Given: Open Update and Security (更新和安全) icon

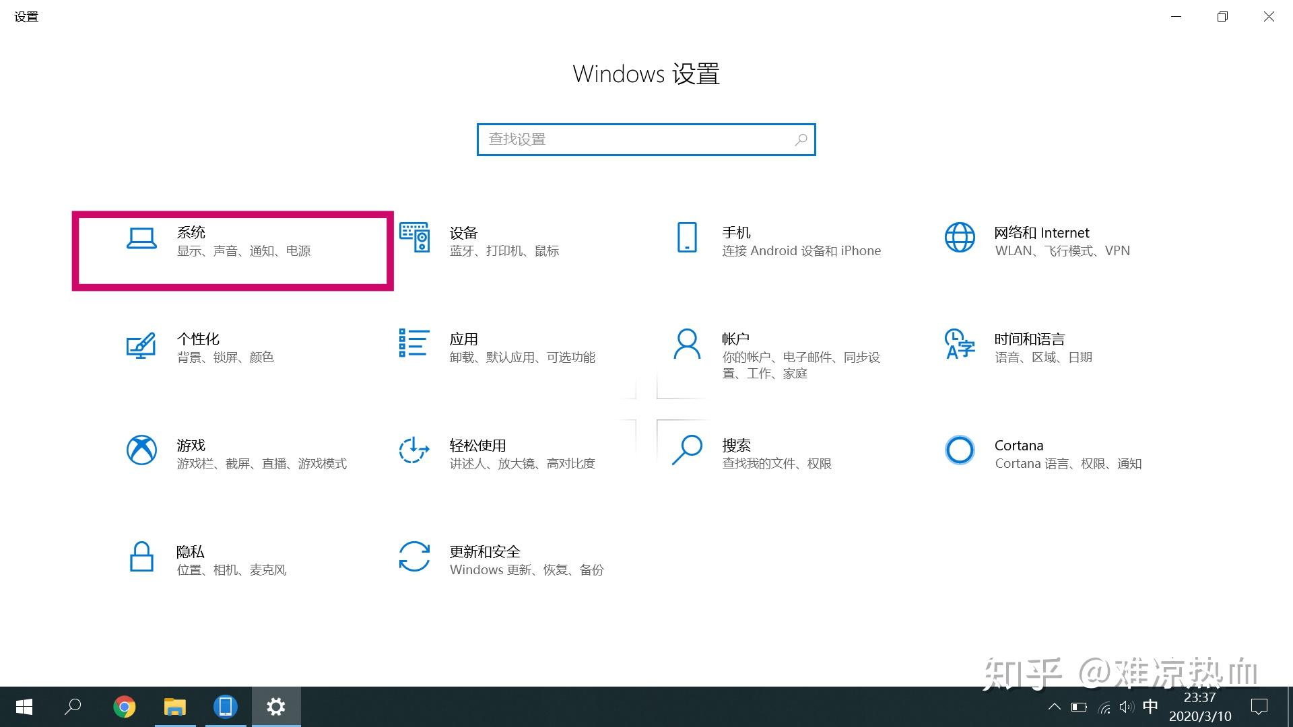Looking at the screenshot, I should point(414,557).
